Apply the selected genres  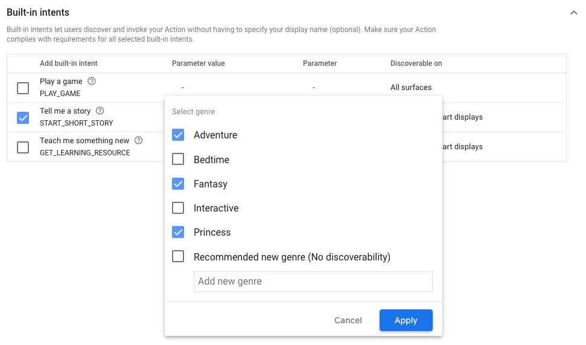(x=406, y=320)
